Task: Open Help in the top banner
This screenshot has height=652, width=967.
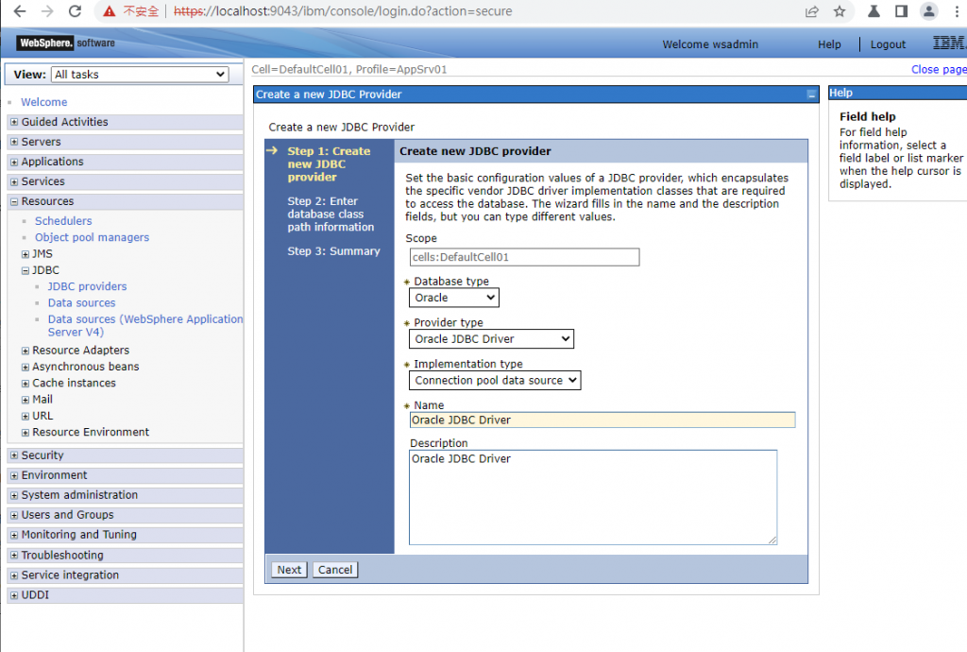Action: click(x=829, y=44)
